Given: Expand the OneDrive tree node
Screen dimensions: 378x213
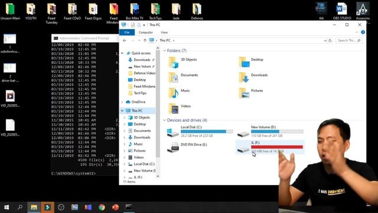Looking at the screenshot, I should pyautogui.click(x=122, y=102).
